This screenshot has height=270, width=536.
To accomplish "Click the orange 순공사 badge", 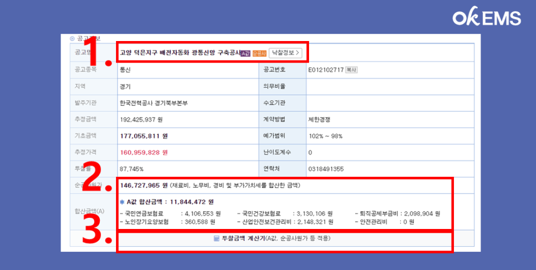I will [260, 54].
